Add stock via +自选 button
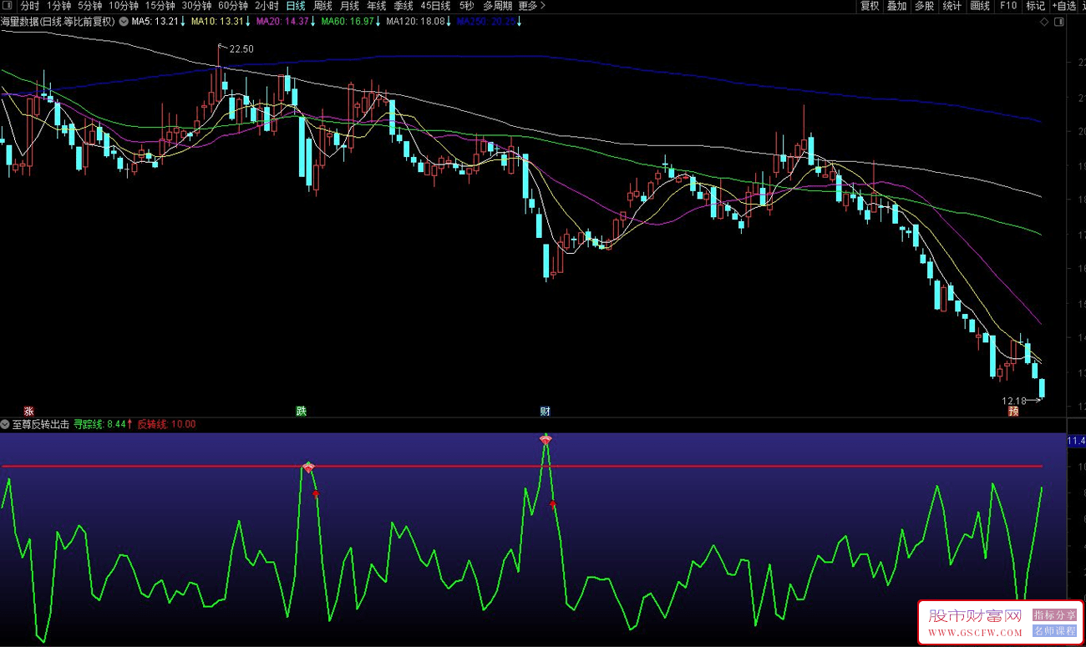The height and width of the screenshot is (647, 1086). 1064,6
